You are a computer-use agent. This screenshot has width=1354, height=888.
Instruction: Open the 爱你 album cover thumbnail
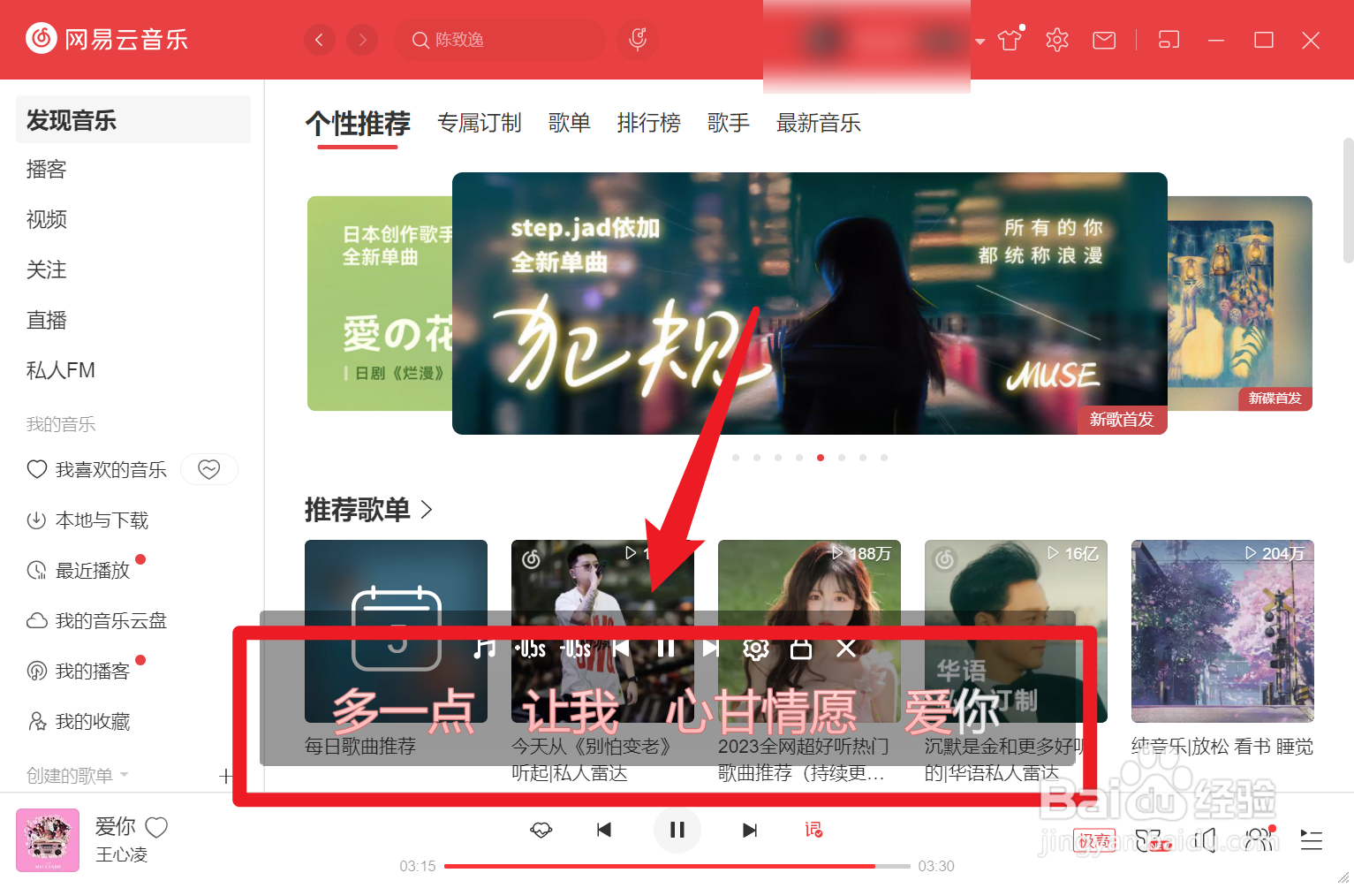point(48,840)
